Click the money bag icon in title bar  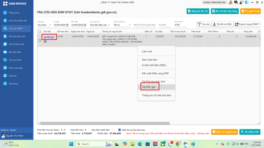[231, 3]
